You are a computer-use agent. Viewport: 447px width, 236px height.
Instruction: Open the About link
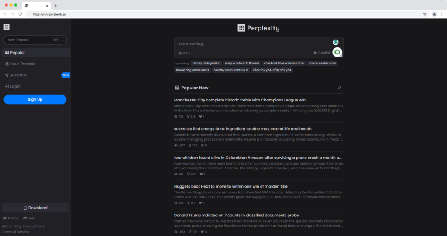7,226
